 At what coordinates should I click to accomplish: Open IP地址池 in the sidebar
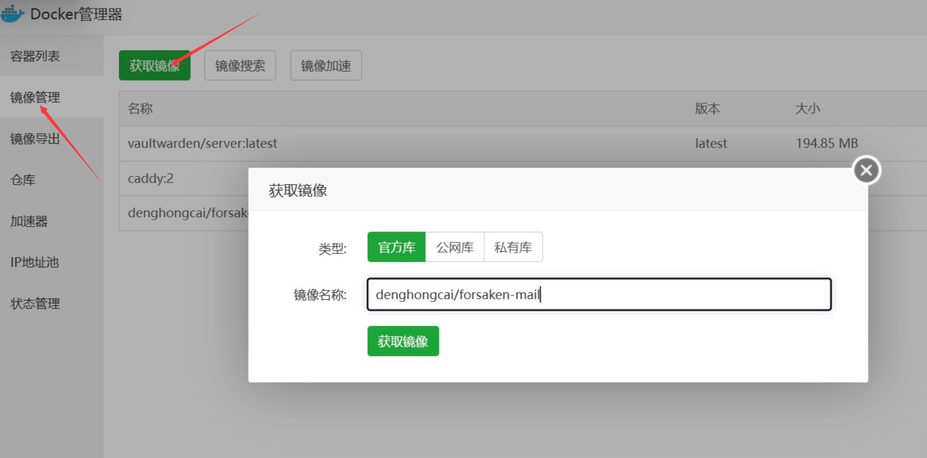pyautogui.click(x=34, y=262)
